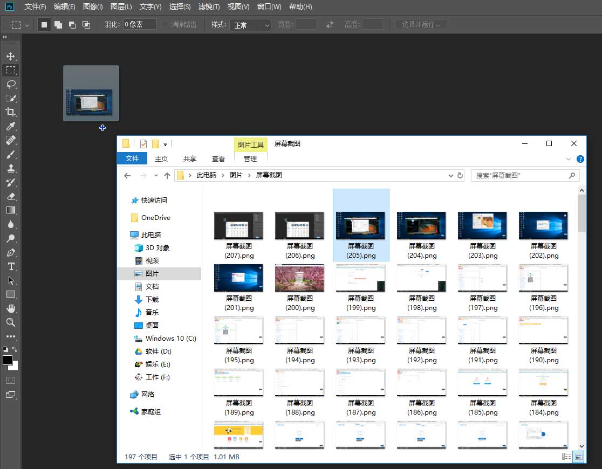Select the Move tool in Photoshop's toolbar

[x=12, y=56]
